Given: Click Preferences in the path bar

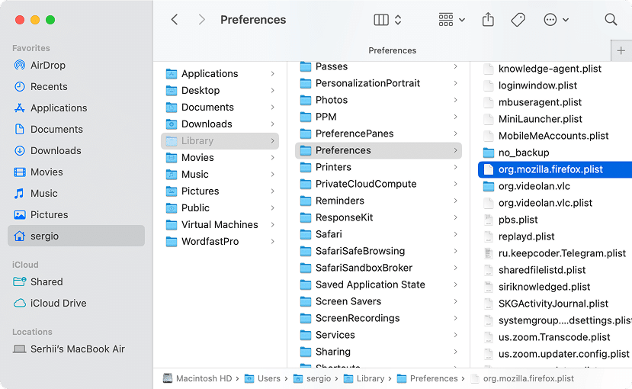Looking at the screenshot, I should [428, 378].
